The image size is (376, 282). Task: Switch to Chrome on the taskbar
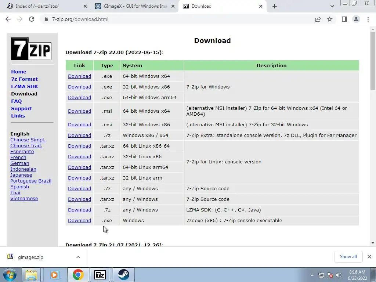pyautogui.click(x=78, y=275)
